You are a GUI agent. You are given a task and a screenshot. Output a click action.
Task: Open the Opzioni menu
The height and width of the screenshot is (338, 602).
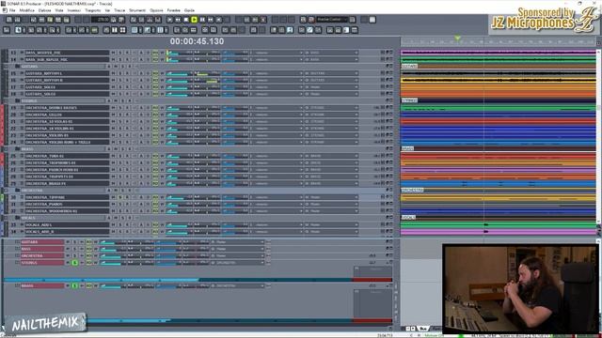[x=156, y=10]
